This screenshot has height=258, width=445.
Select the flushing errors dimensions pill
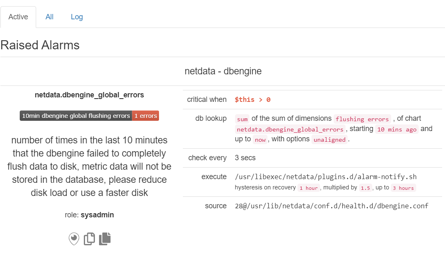click(362, 119)
